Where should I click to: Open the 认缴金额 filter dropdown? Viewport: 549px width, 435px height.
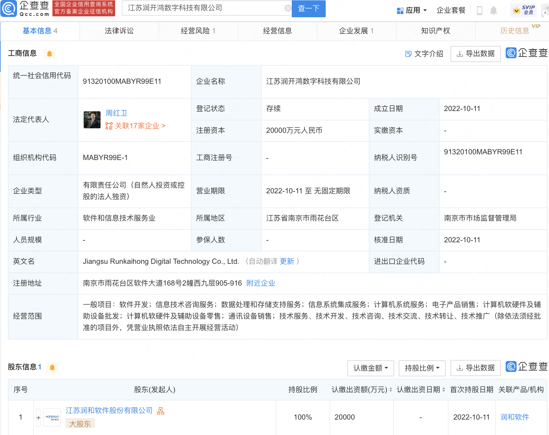point(371,368)
